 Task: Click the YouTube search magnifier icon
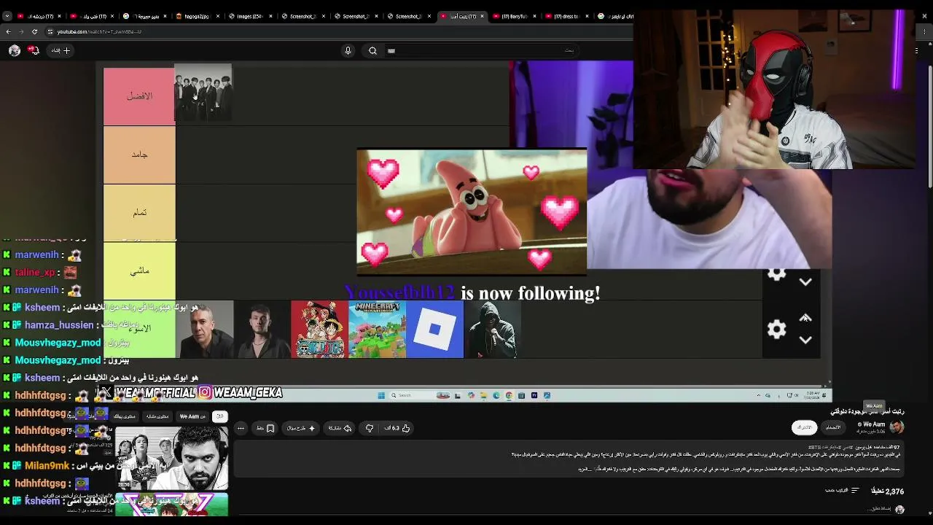(372, 50)
